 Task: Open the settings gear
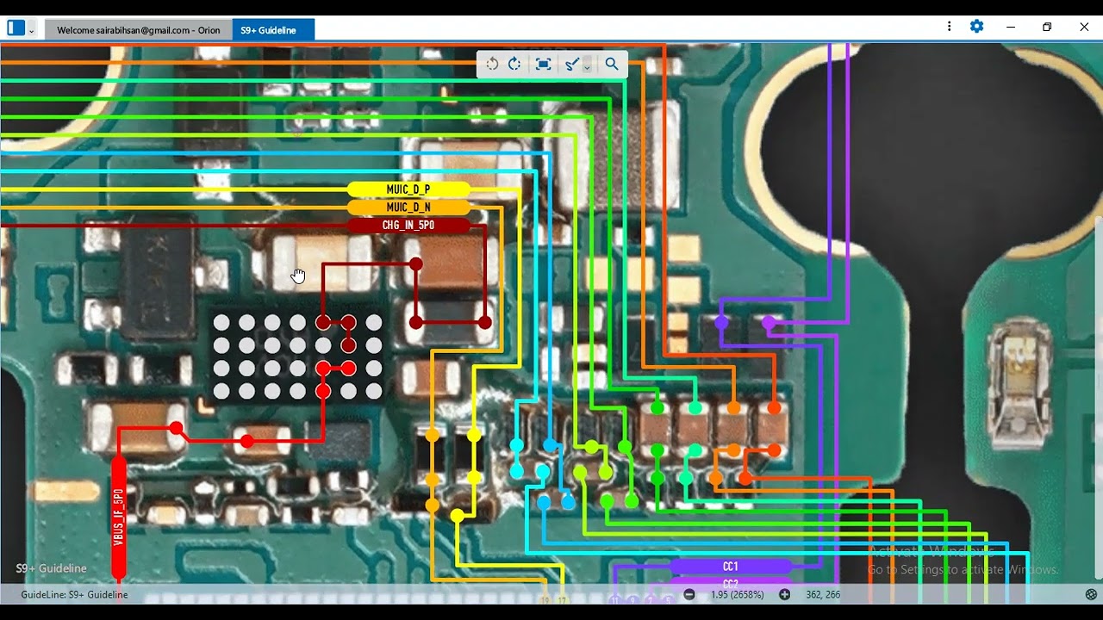coord(976,27)
